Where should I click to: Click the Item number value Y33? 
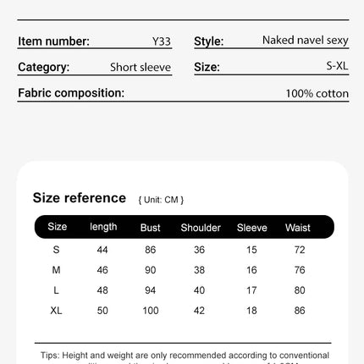162,41
